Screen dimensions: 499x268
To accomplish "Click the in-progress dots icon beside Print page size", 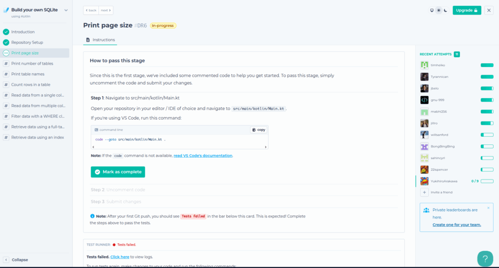I will coord(6,53).
